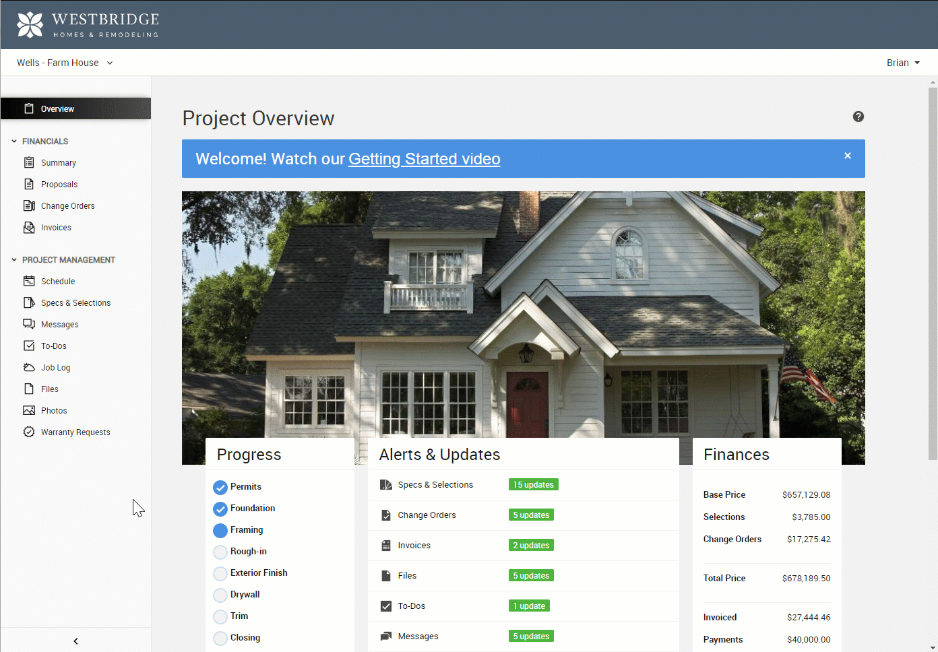The height and width of the screenshot is (652, 938).
Task: Open the Job Log icon
Action: (29, 367)
